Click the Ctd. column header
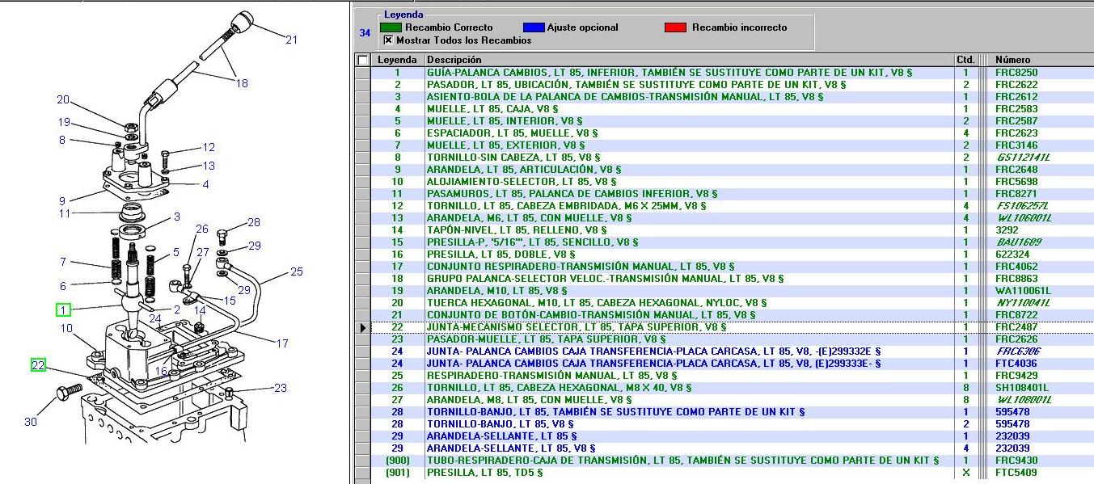 click(x=965, y=60)
